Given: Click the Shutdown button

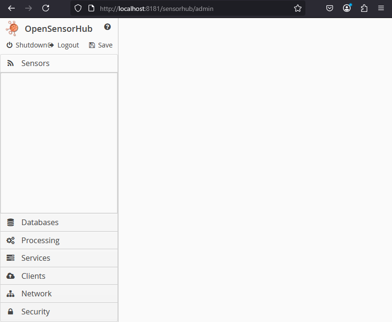Looking at the screenshot, I should coord(29,45).
